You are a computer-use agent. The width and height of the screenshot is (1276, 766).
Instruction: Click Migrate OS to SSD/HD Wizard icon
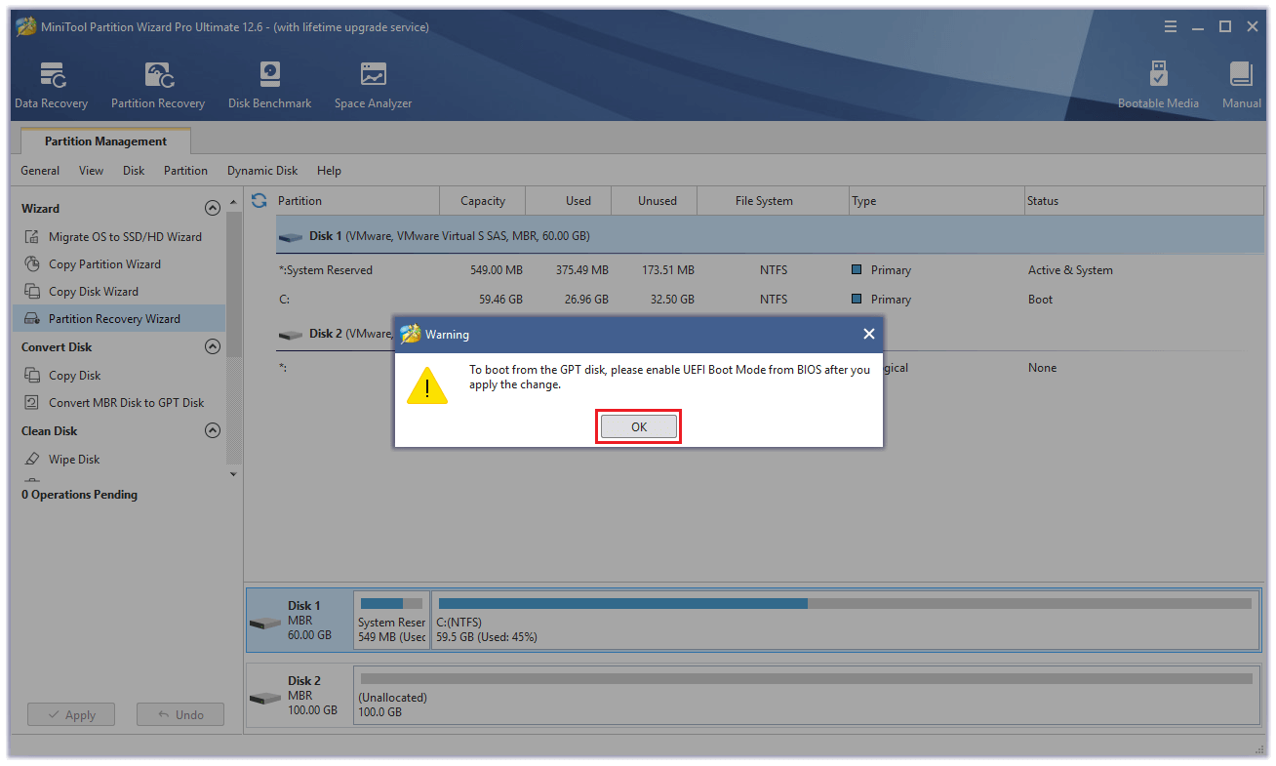pos(32,237)
